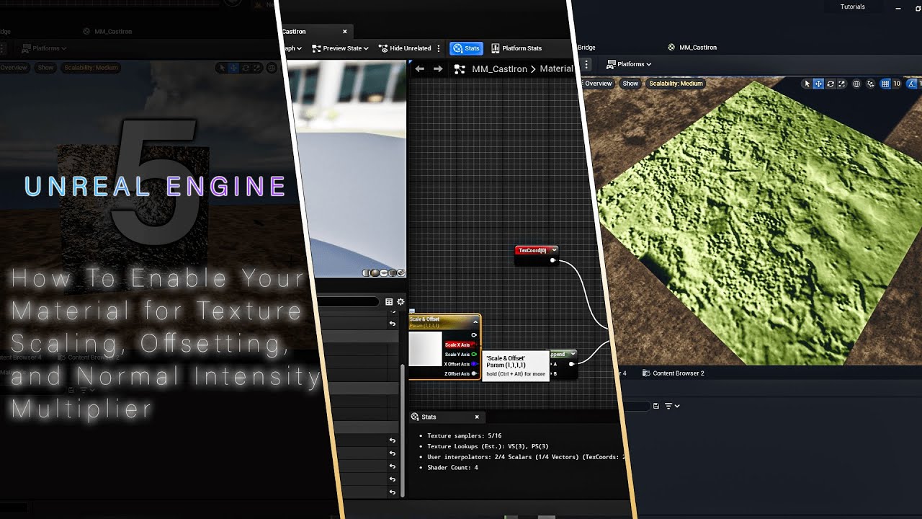Open the Preview State dropdown
This screenshot has height=519, width=922.
tap(340, 48)
